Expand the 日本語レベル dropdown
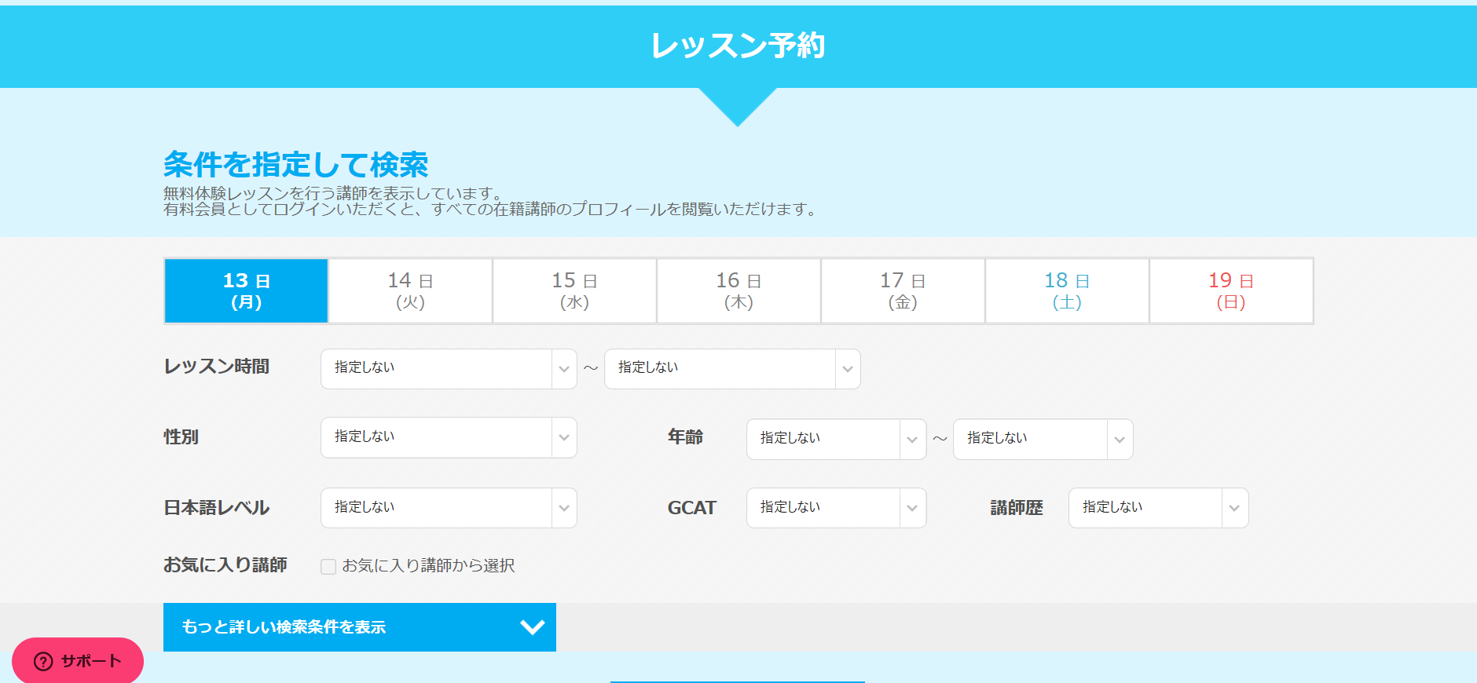1477x683 pixels. (448, 508)
